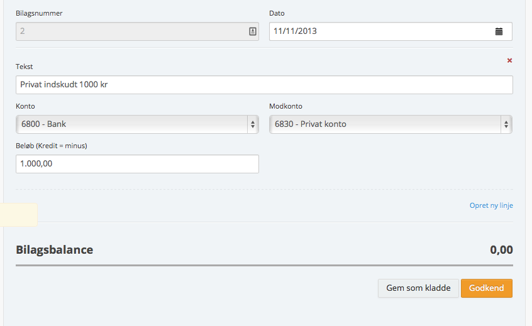Click the up/down arrows on the Konto selector
This screenshot has width=532, height=326.
[253, 124]
